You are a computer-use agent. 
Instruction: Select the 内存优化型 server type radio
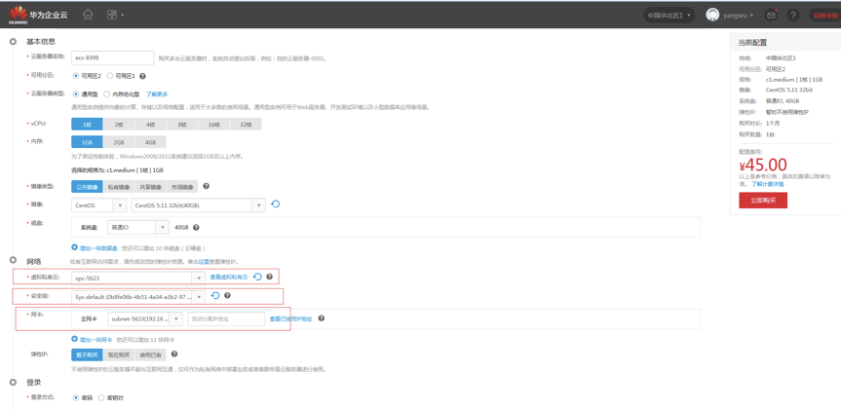pyautogui.click(x=107, y=94)
